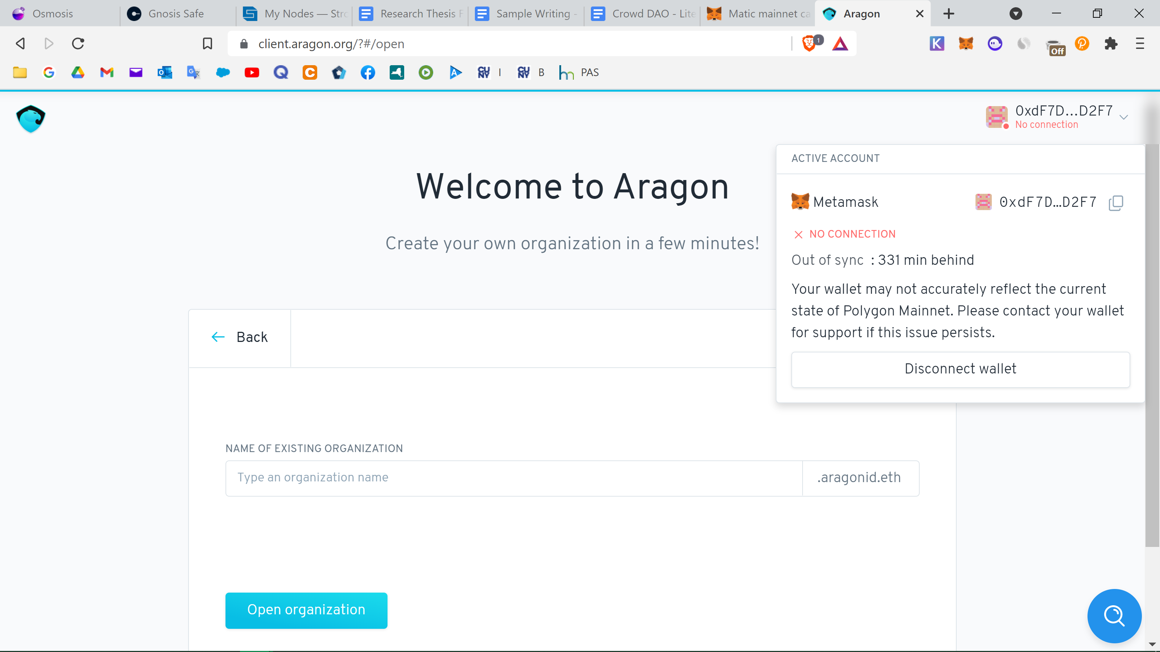Click the Back link with arrow

pos(240,337)
